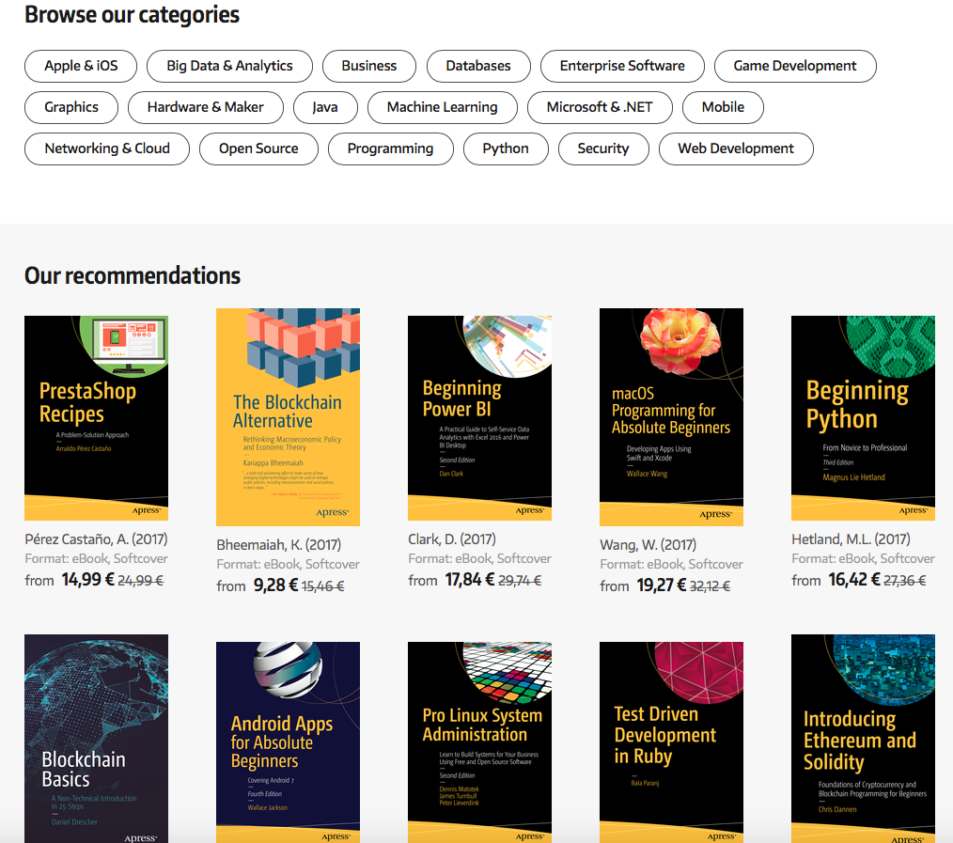Go to the Security category
The image size is (953, 843).
pos(603,148)
